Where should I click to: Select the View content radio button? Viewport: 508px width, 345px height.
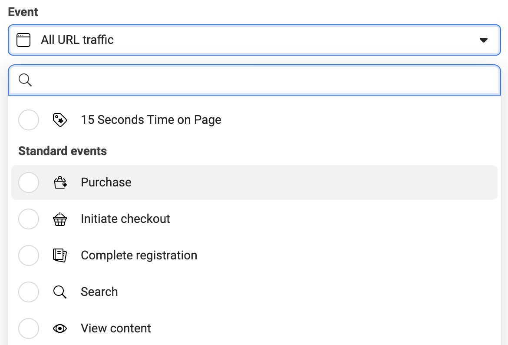(x=29, y=328)
